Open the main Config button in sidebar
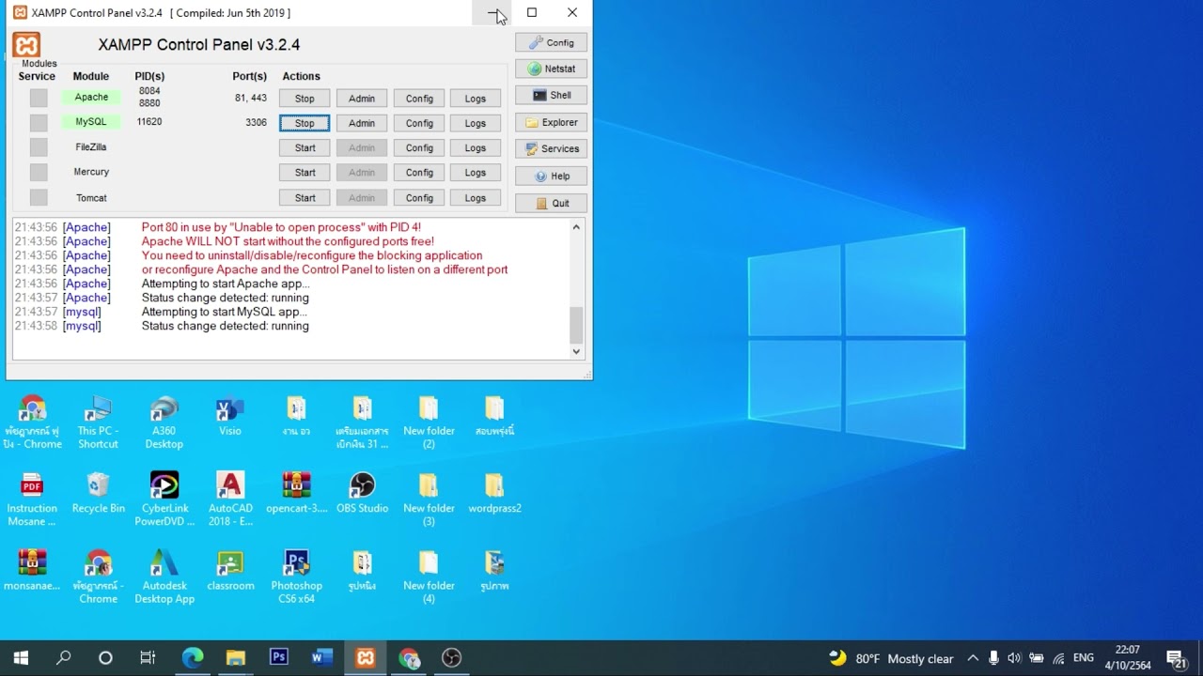 [551, 43]
